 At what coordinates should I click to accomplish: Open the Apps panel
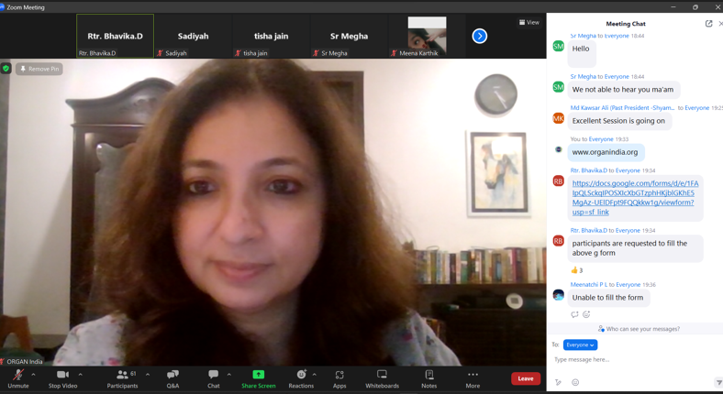tap(339, 378)
